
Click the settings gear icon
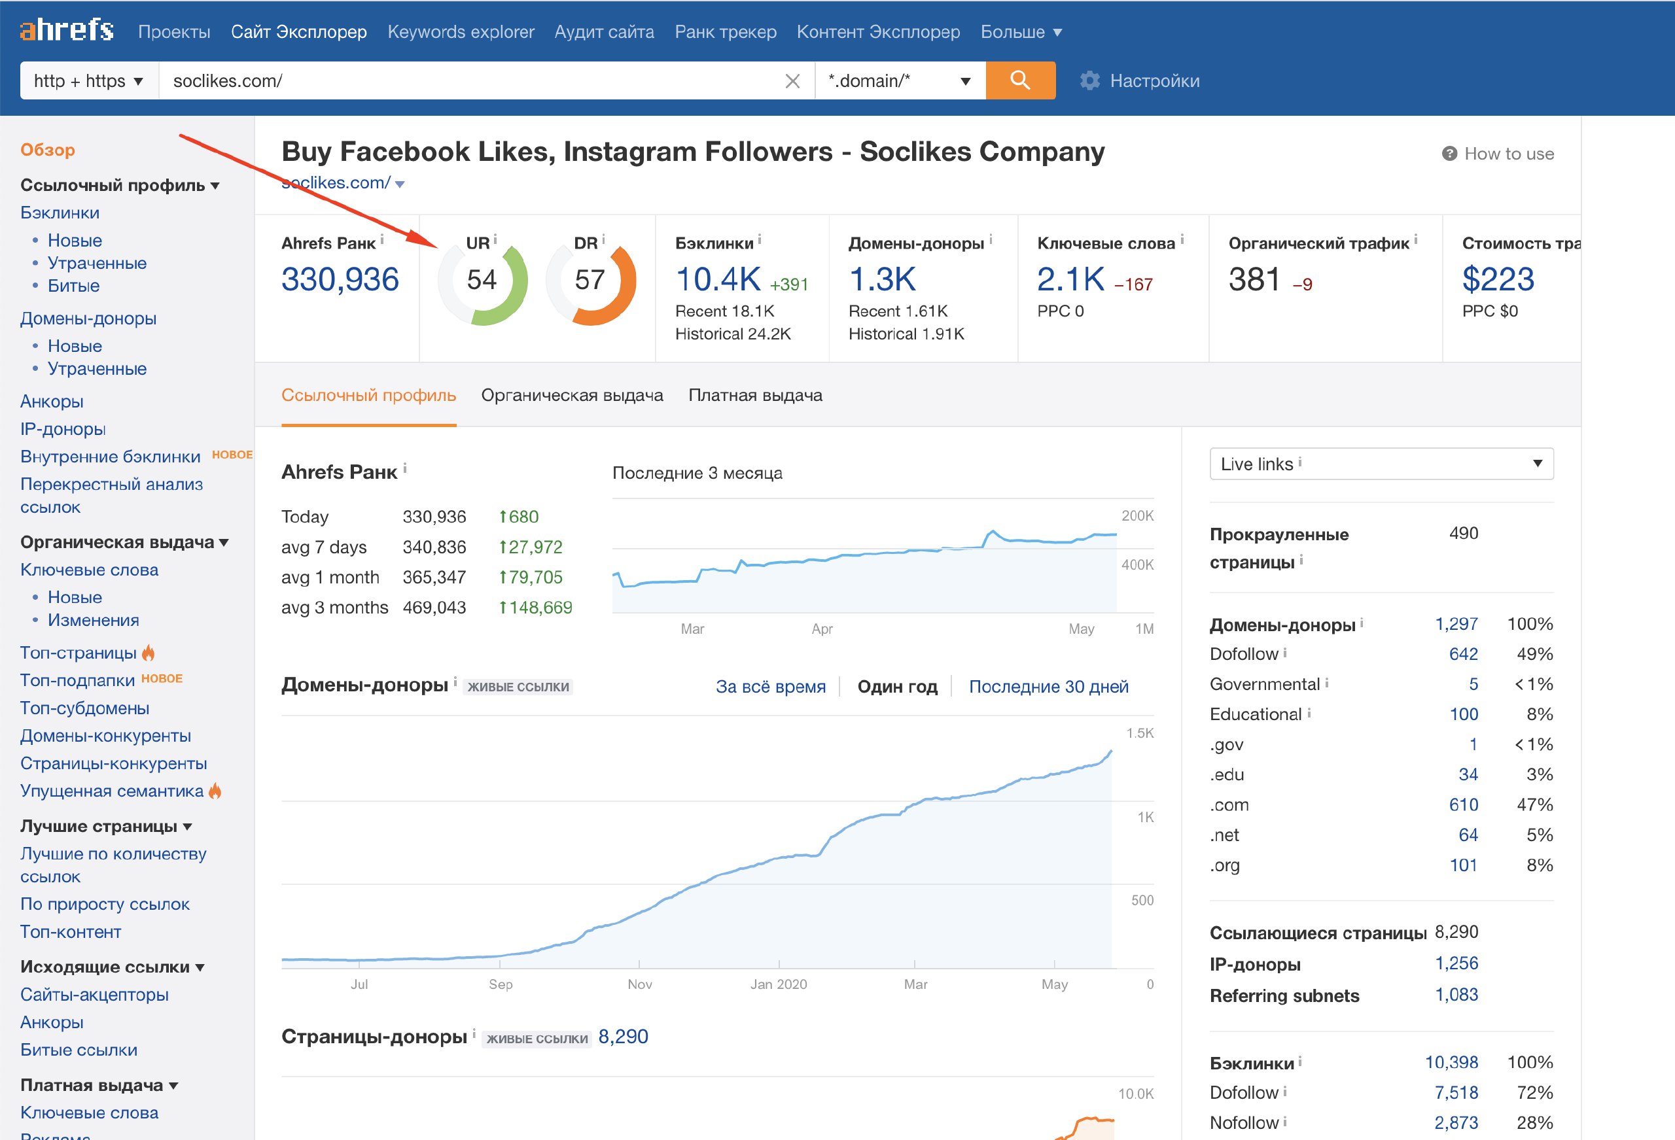pos(1090,80)
